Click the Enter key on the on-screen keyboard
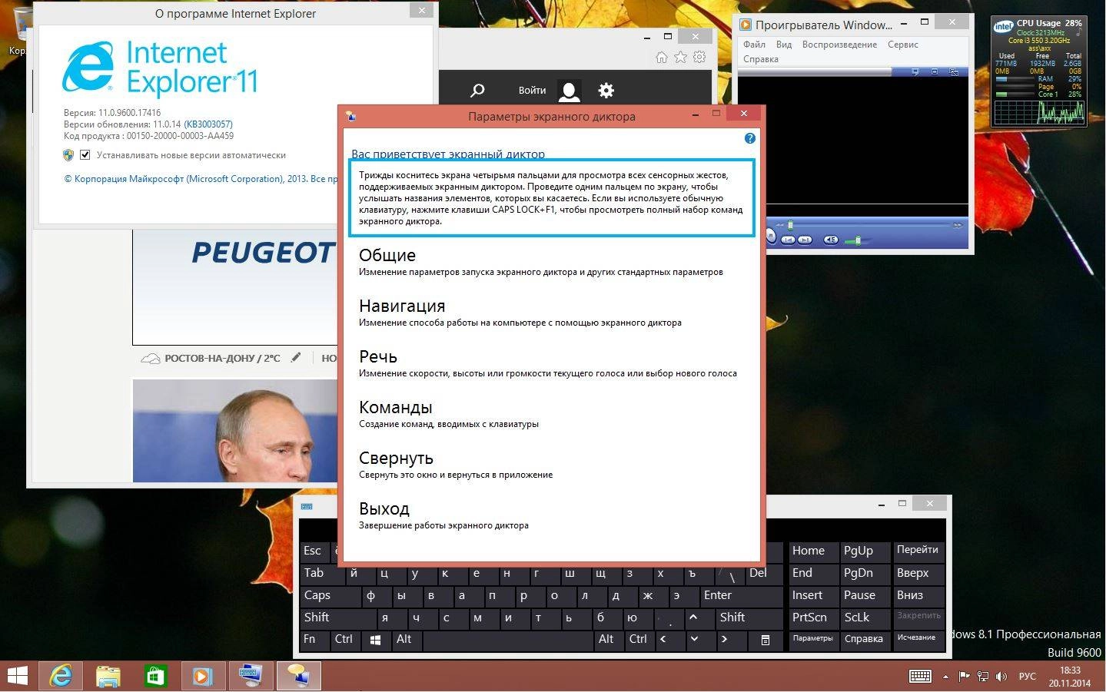 [740, 595]
